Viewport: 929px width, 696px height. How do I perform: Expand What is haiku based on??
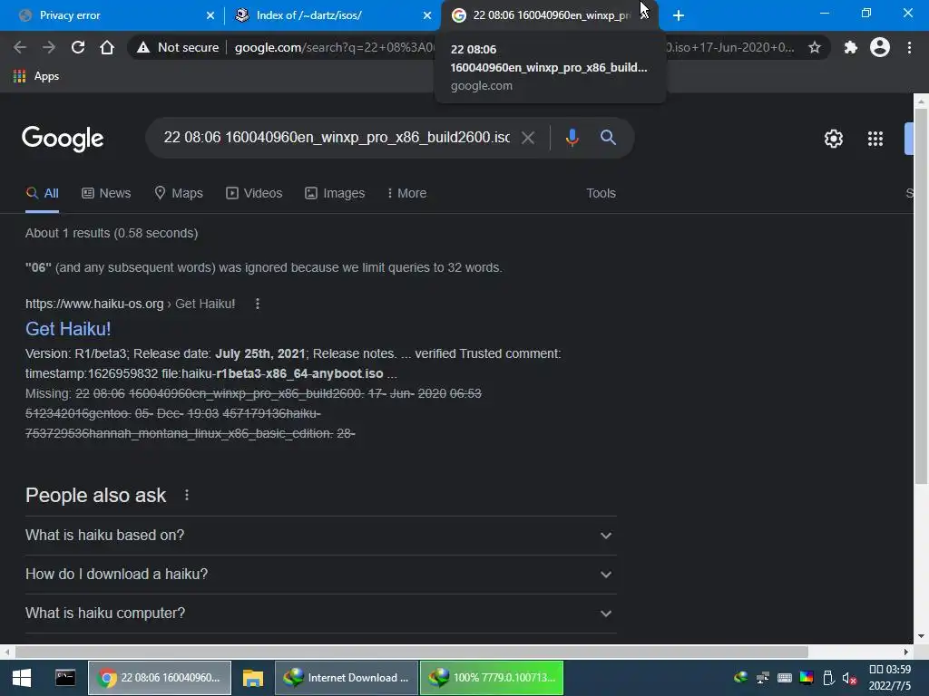pos(320,535)
